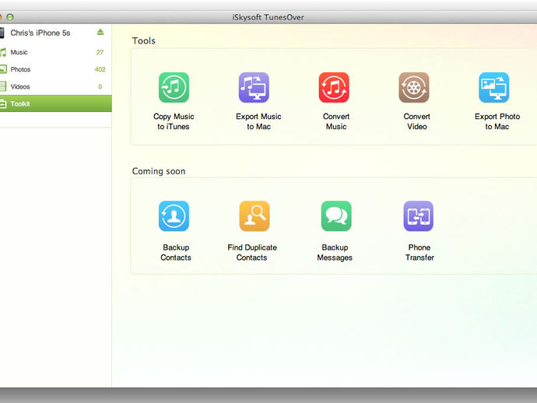Open the Find Duplicate Contacts icon
This screenshot has width=537, height=403.
(254, 216)
